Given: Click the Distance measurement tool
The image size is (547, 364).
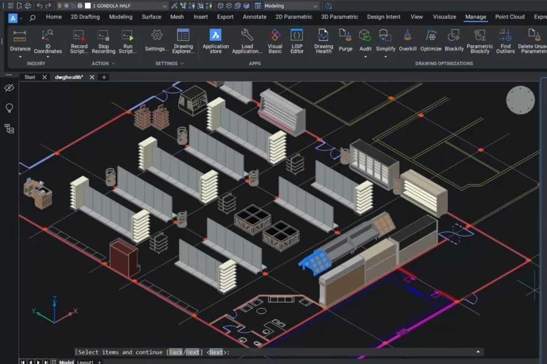Looking at the screenshot, I should [20, 41].
